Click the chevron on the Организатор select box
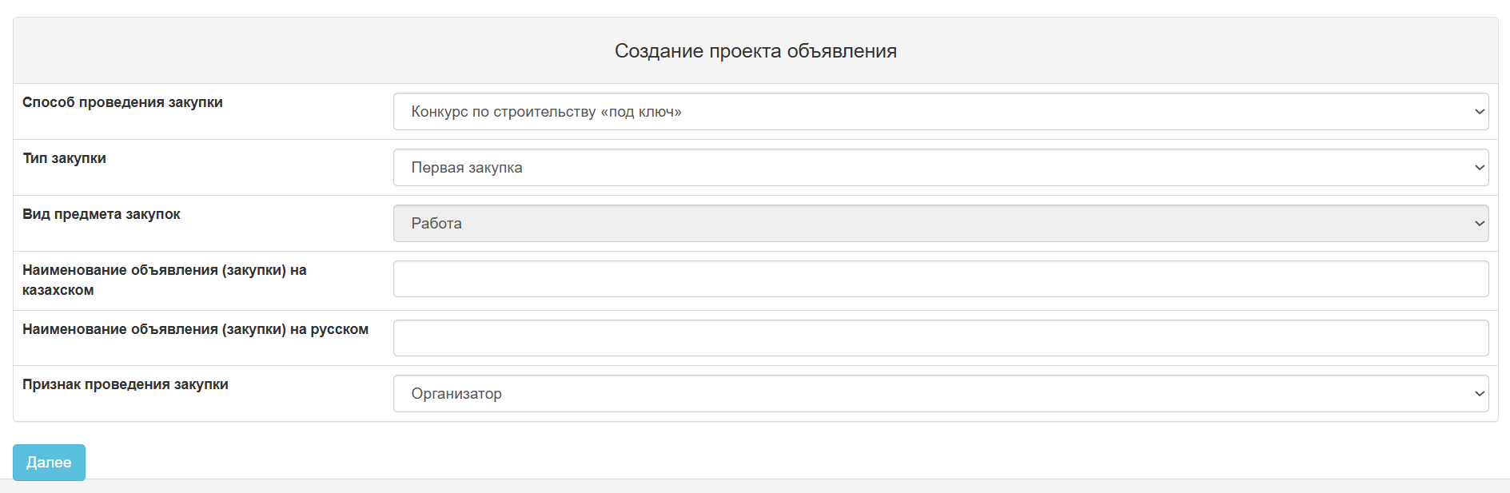The image size is (1510, 493). (x=1479, y=394)
